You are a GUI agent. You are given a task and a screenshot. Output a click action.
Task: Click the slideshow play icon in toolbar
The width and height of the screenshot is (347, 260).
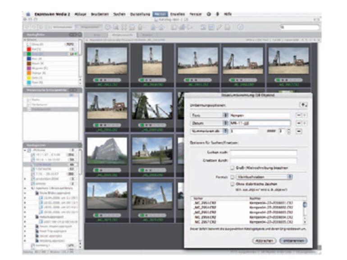[x=189, y=27]
